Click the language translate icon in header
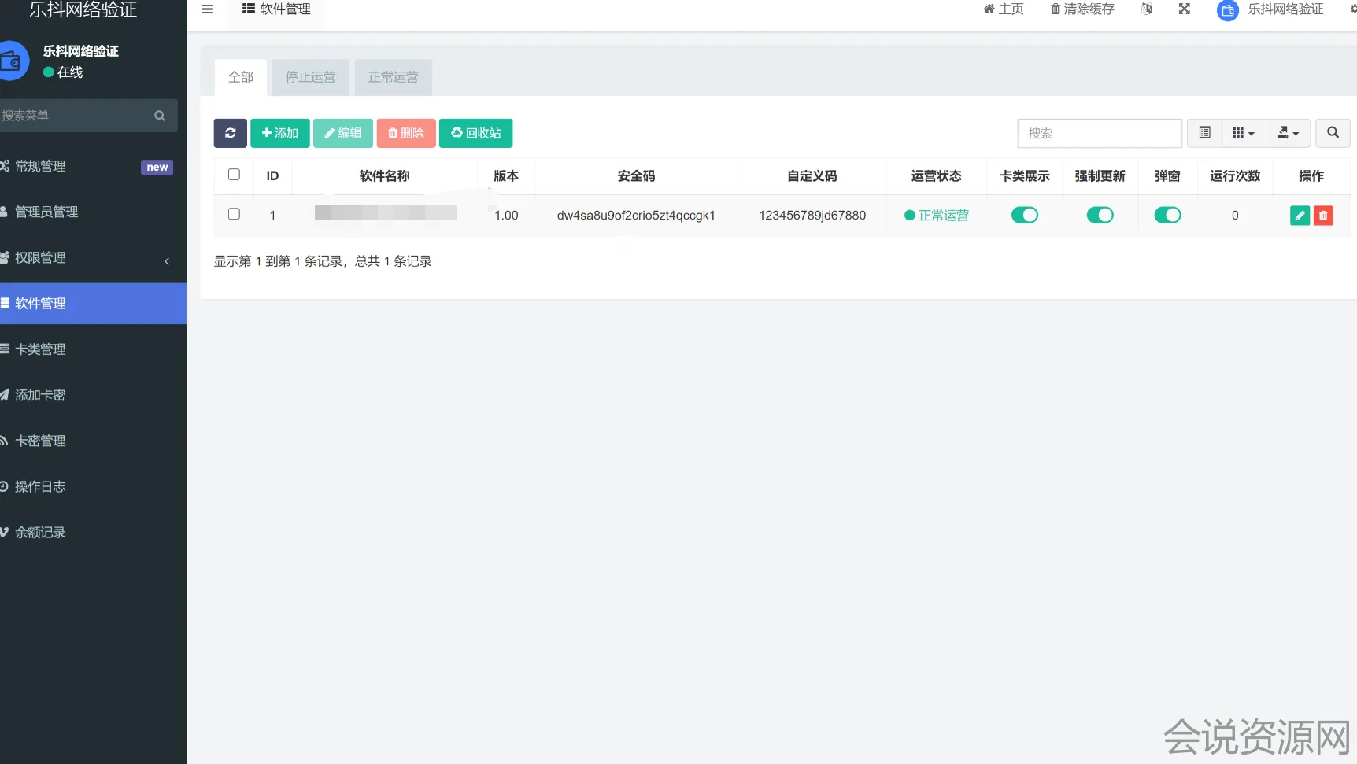Screen dimensions: 1357x764 (1147, 9)
